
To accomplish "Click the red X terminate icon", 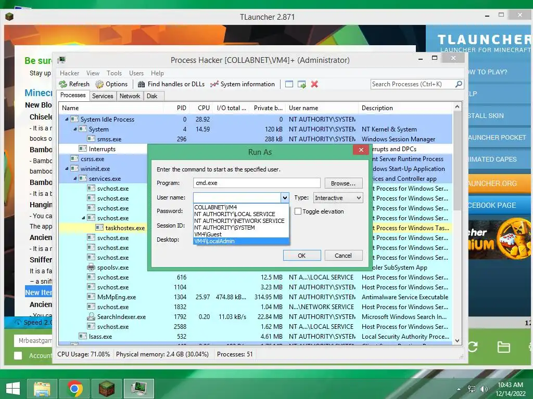I will point(314,84).
